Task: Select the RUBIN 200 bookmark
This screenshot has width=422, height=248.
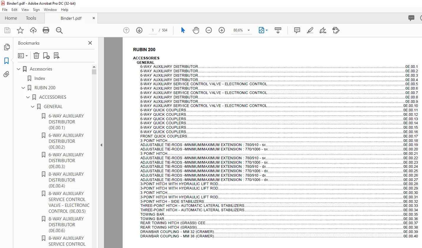Action: click(45, 88)
